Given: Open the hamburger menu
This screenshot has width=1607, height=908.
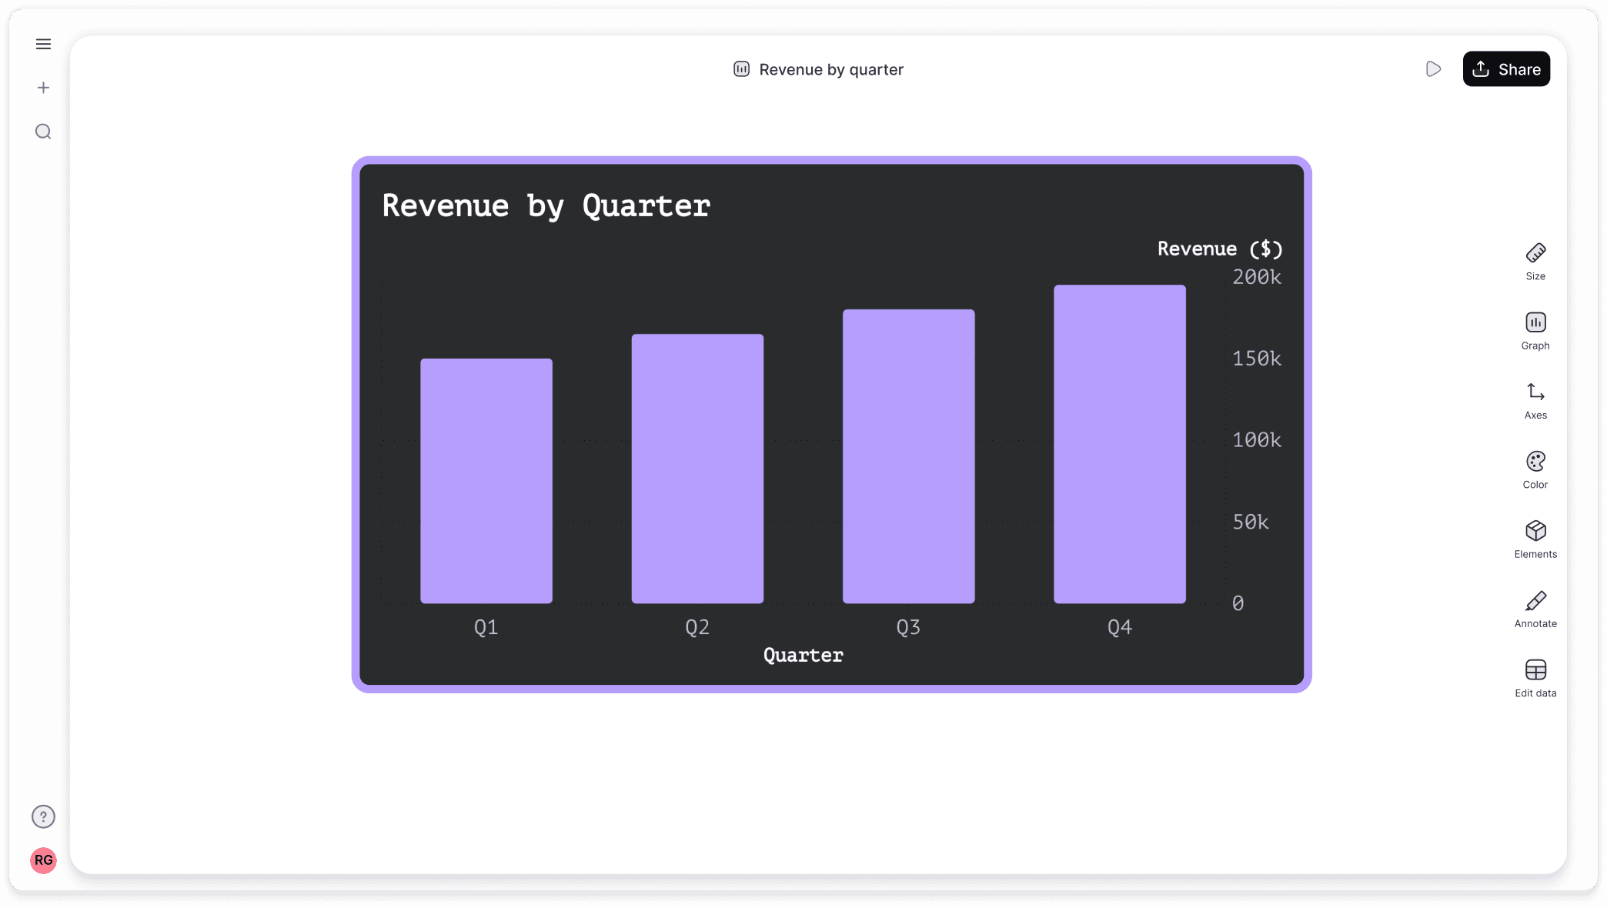Looking at the screenshot, I should pos(43,45).
